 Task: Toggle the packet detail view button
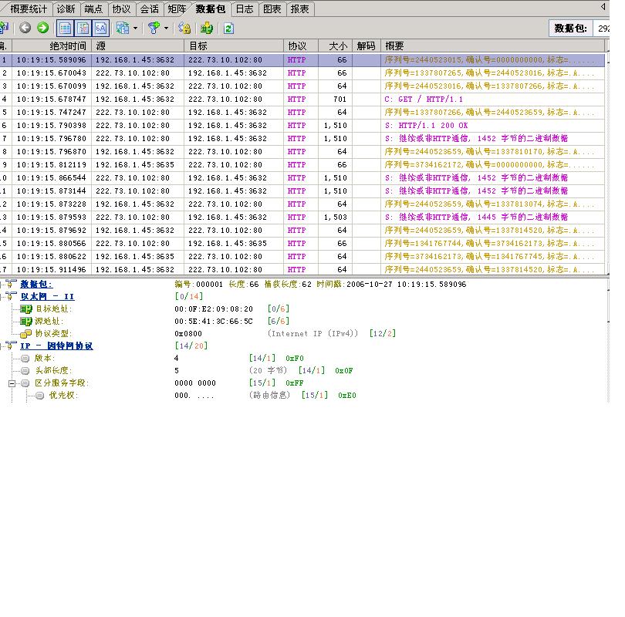click(83, 28)
